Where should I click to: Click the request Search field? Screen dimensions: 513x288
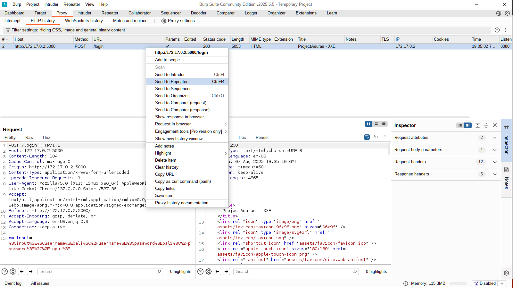100,272
